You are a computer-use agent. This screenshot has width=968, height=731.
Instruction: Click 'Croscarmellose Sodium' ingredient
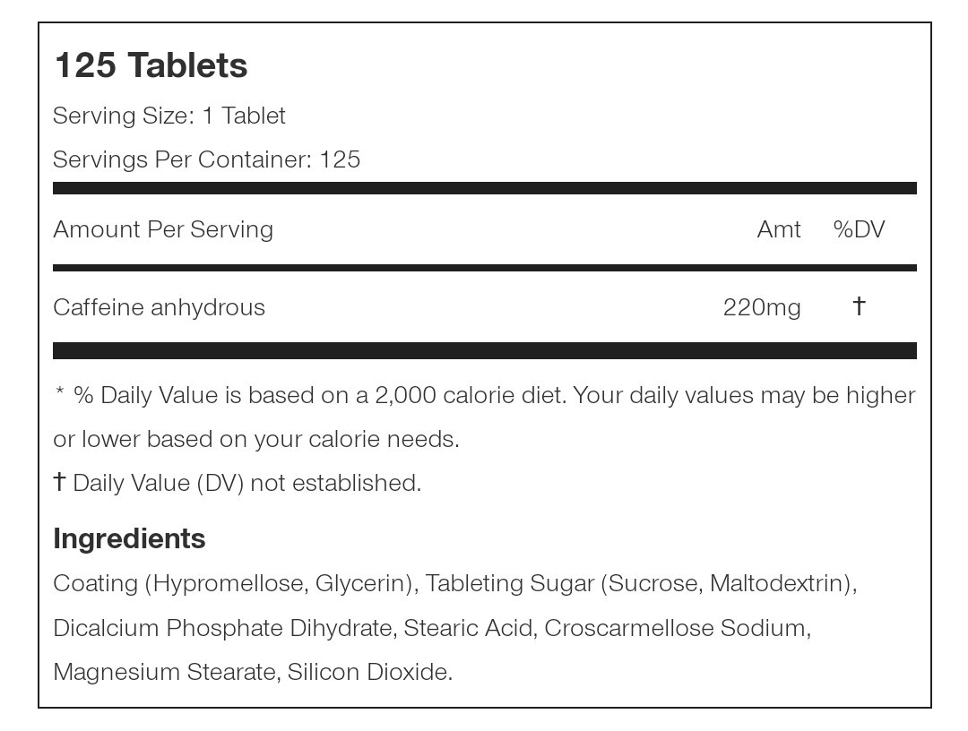(676, 628)
